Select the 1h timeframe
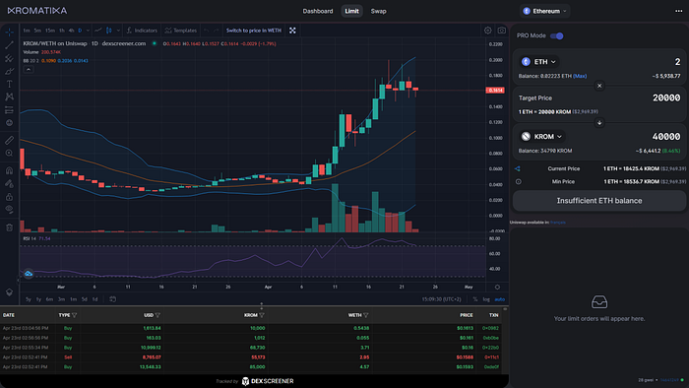This screenshot has width=689, height=388. 61,31
